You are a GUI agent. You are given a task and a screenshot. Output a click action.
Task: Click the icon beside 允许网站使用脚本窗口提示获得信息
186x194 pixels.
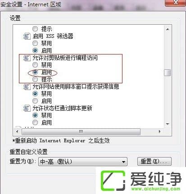point(27,87)
